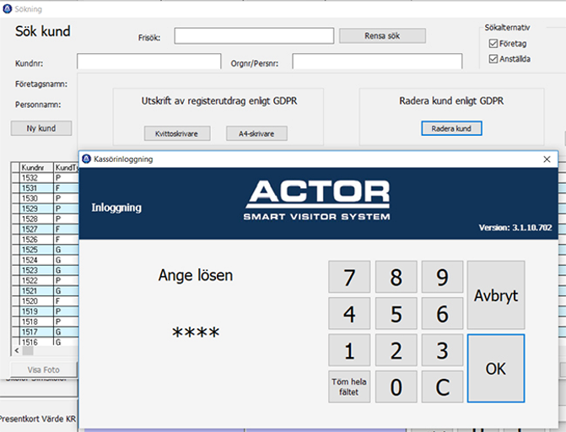
Task: Select customer row 1531
Action: coord(45,188)
